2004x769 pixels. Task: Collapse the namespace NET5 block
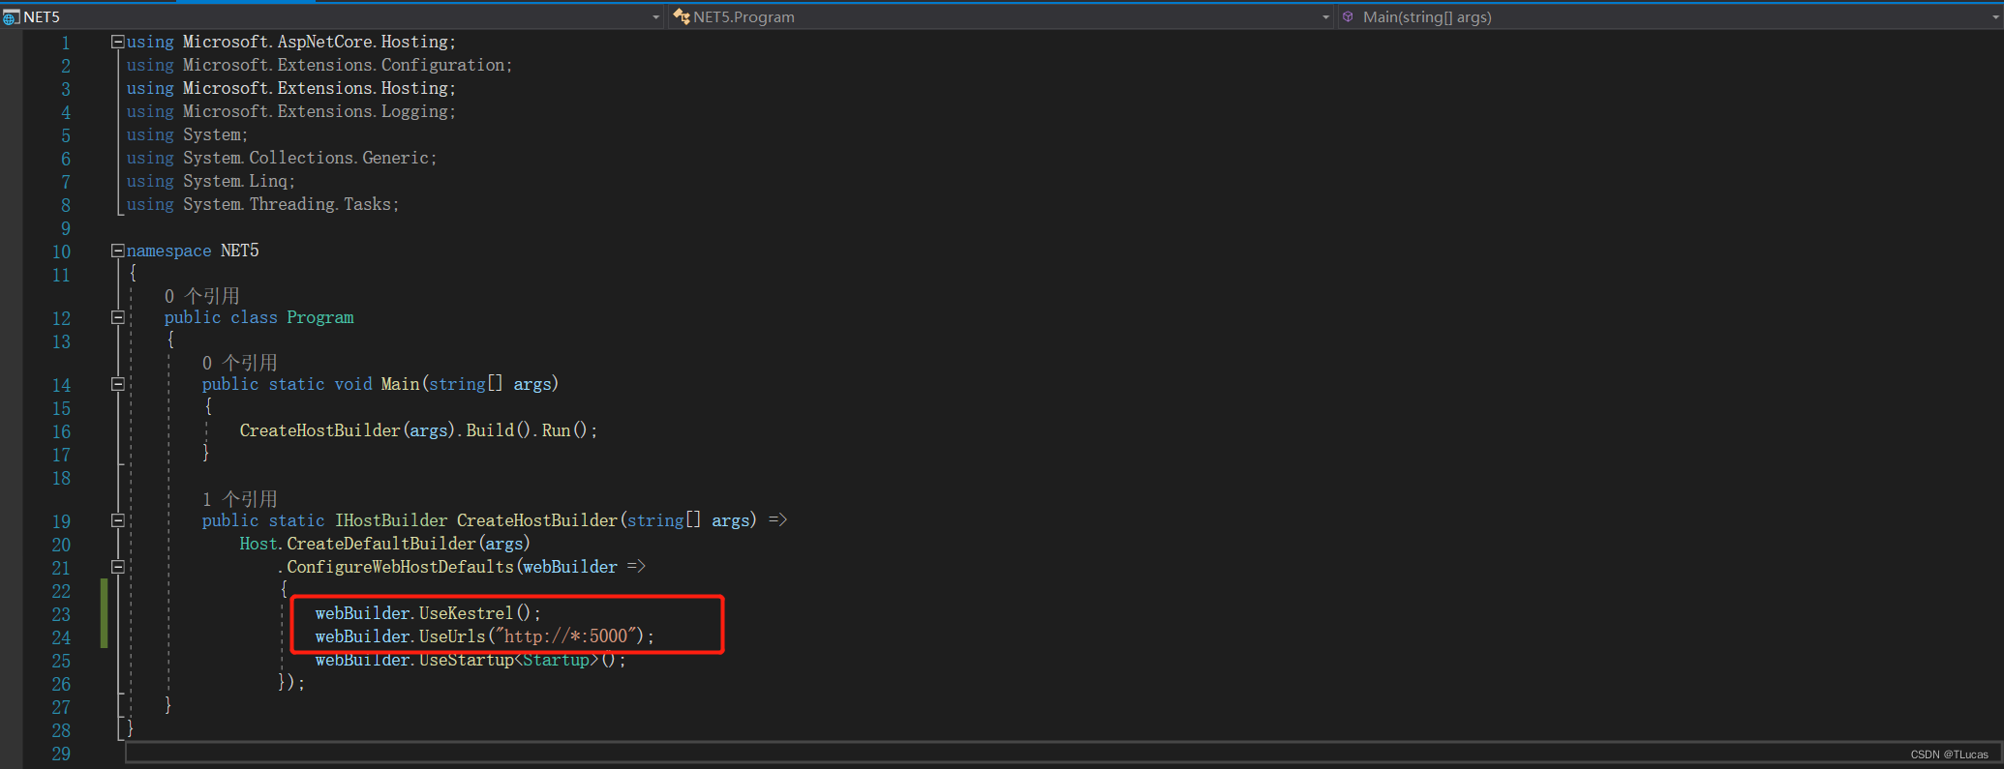tap(118, 251)
